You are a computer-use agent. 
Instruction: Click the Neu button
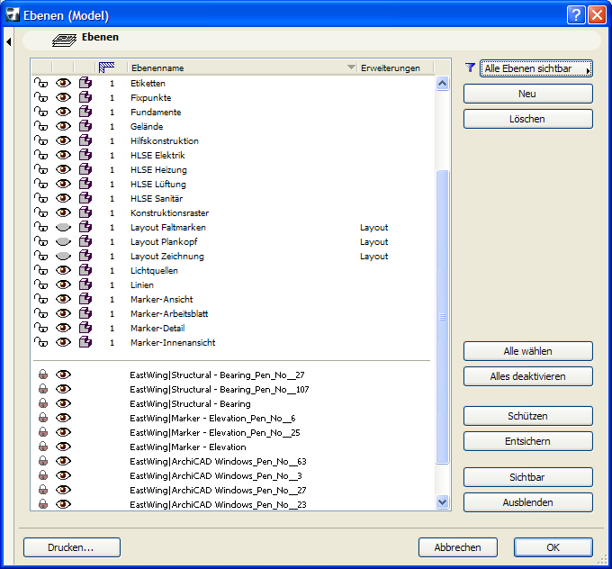point(527,94)
